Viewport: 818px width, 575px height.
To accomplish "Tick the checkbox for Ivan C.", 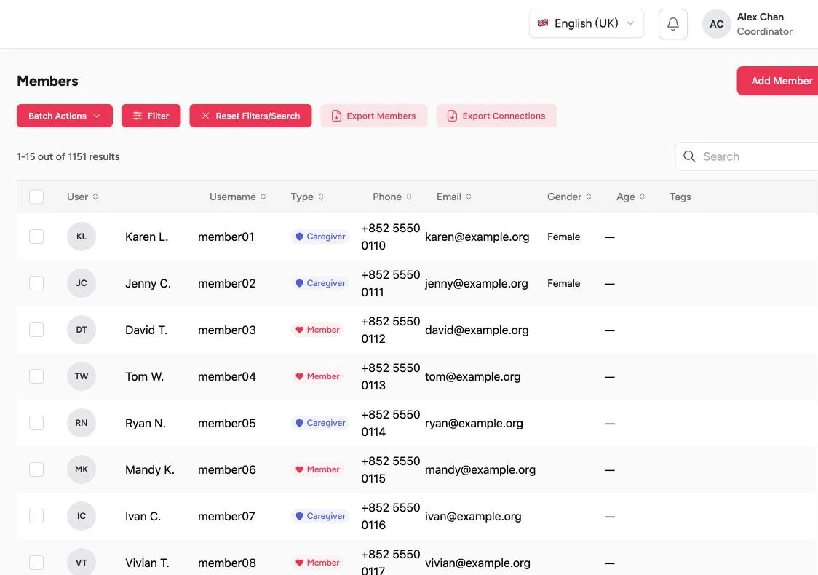I will click(36, 516).
